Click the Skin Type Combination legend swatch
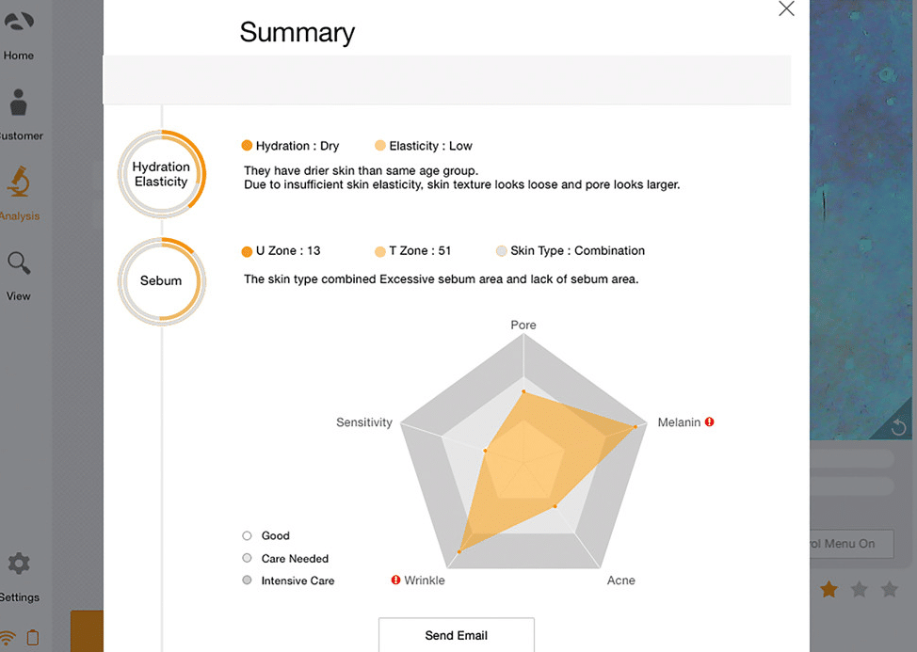Screen dimensions: 917x652 coord(502,251)
